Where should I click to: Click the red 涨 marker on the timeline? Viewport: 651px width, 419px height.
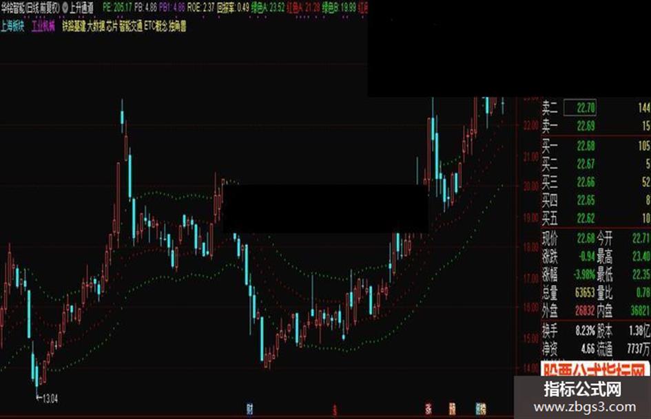[428, 409]
